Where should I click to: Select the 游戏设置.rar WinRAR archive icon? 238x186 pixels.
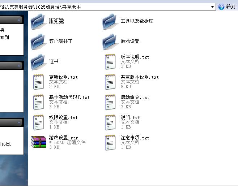38,143
